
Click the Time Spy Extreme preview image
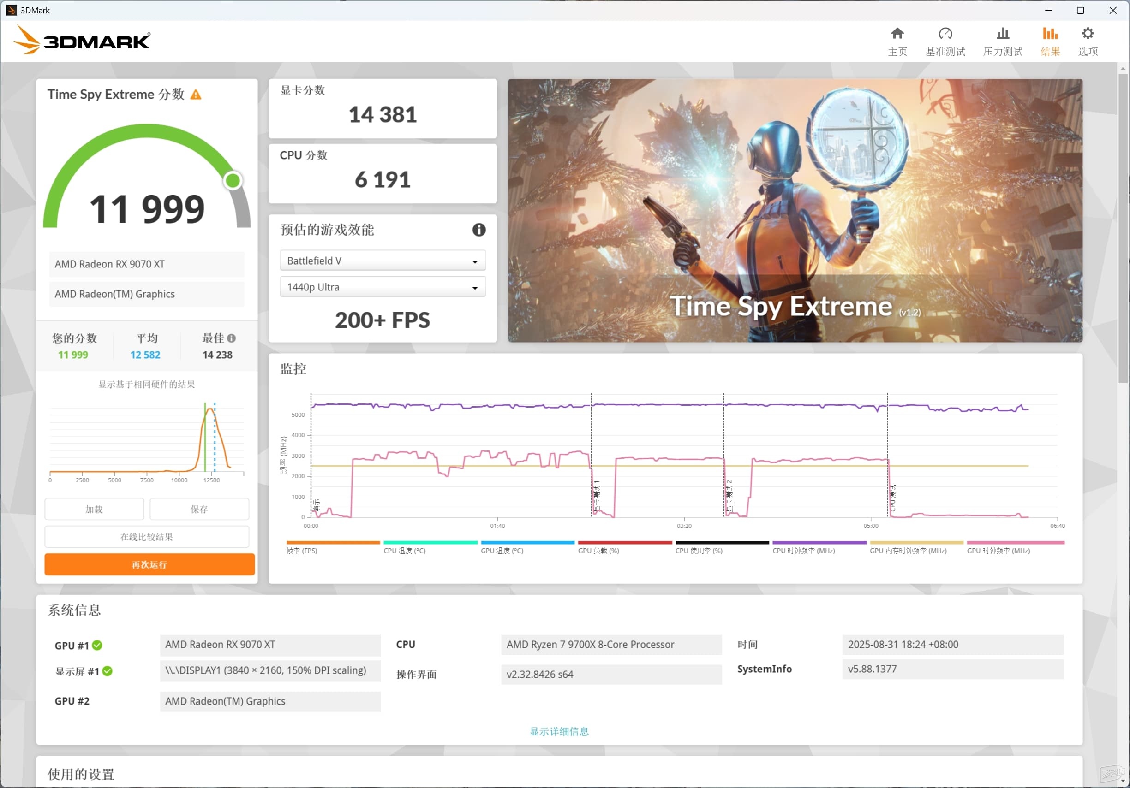click(795, 211)
